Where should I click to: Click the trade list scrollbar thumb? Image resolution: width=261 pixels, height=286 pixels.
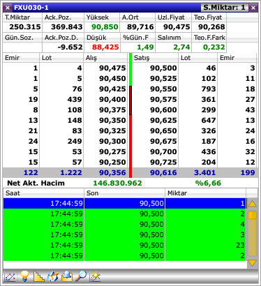click(x=253, y=215)
